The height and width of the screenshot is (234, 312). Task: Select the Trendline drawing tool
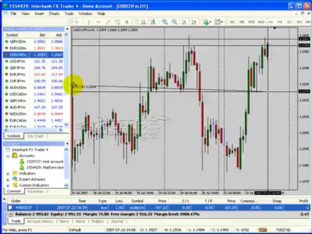pos(108,22)
